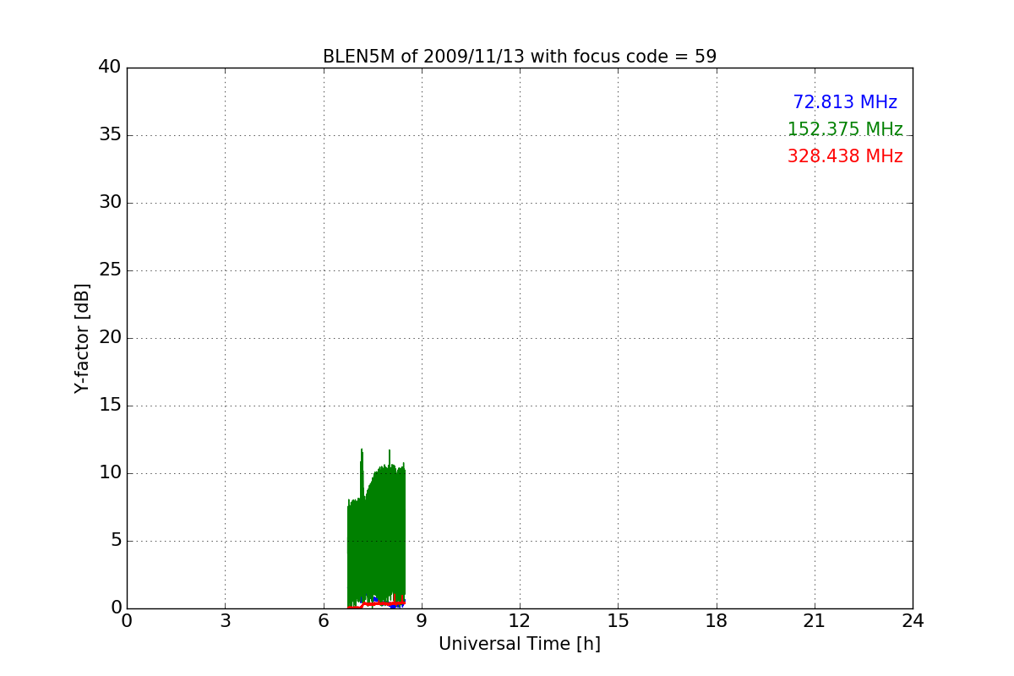
Task: Click y-axis tick label '15'
Action: [x=110, y=406]
